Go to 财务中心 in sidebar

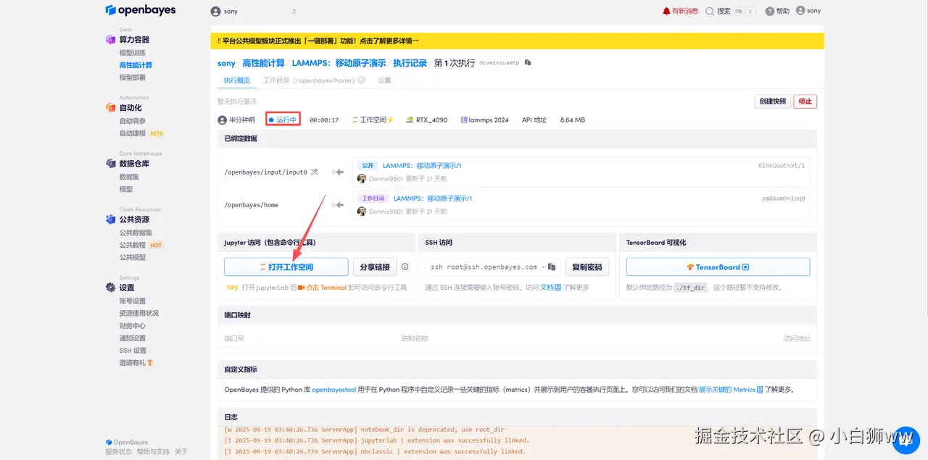[x=133, y=325]
